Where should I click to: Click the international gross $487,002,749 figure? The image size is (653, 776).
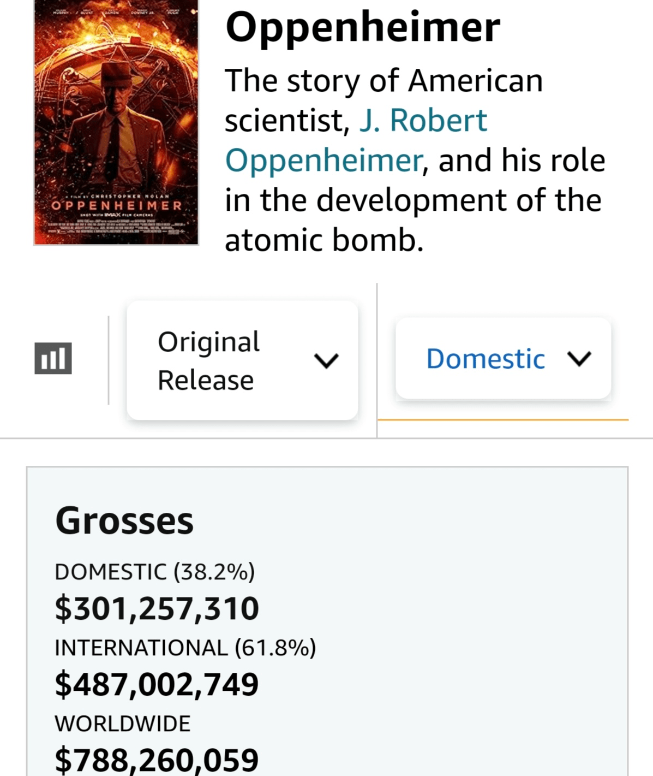(x=157, y=684)
